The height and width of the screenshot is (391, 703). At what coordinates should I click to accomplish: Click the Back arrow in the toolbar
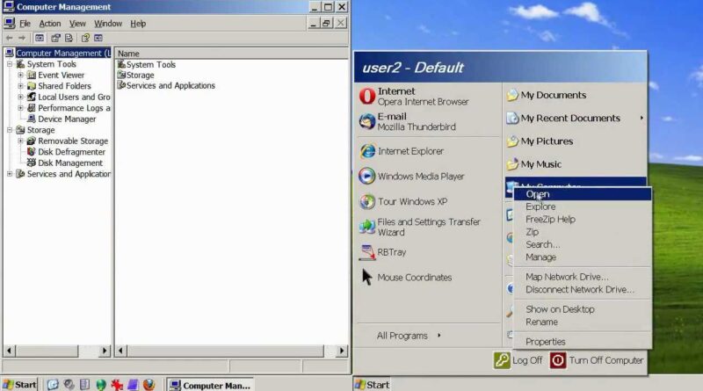click(x=9, y=38)
